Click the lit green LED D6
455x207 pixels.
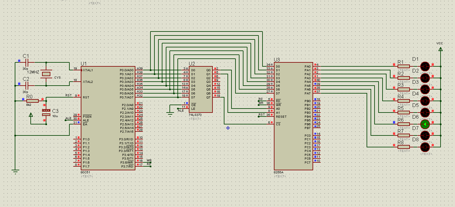coord(425,124)
